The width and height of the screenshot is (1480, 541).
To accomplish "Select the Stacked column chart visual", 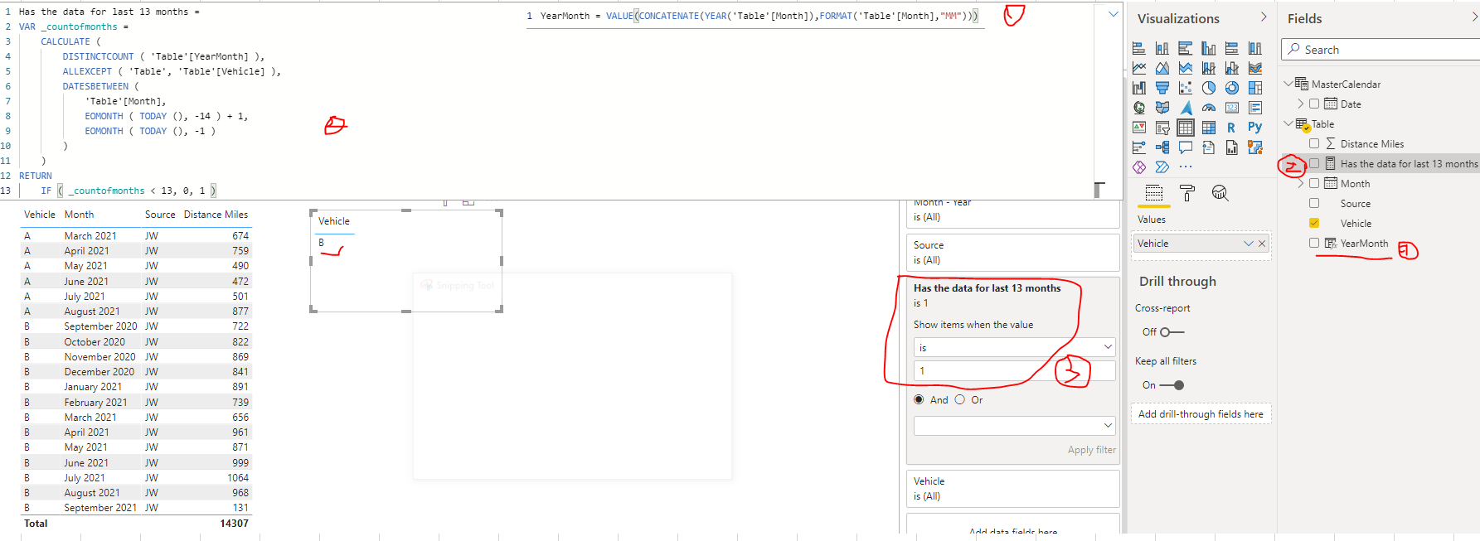I will tap(1162, 48).
